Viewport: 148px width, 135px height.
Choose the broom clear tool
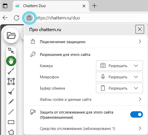[11, 92]
